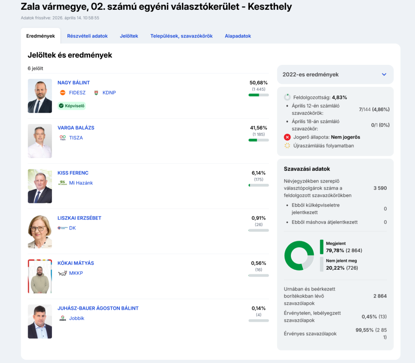Open candidate NAGY BÁLINT's profile link
The height and width of the screenshot is (363, 415).
74,83
